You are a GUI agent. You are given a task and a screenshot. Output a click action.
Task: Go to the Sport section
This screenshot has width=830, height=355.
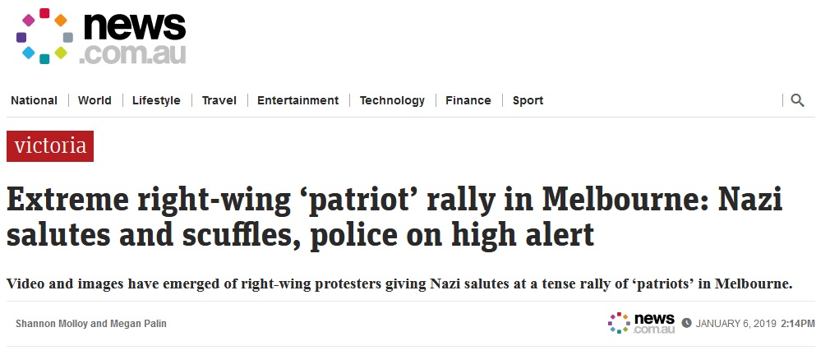coord(528,100)
